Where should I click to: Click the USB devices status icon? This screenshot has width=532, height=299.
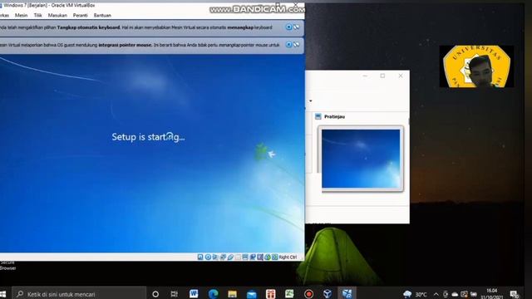coord(230,257)
